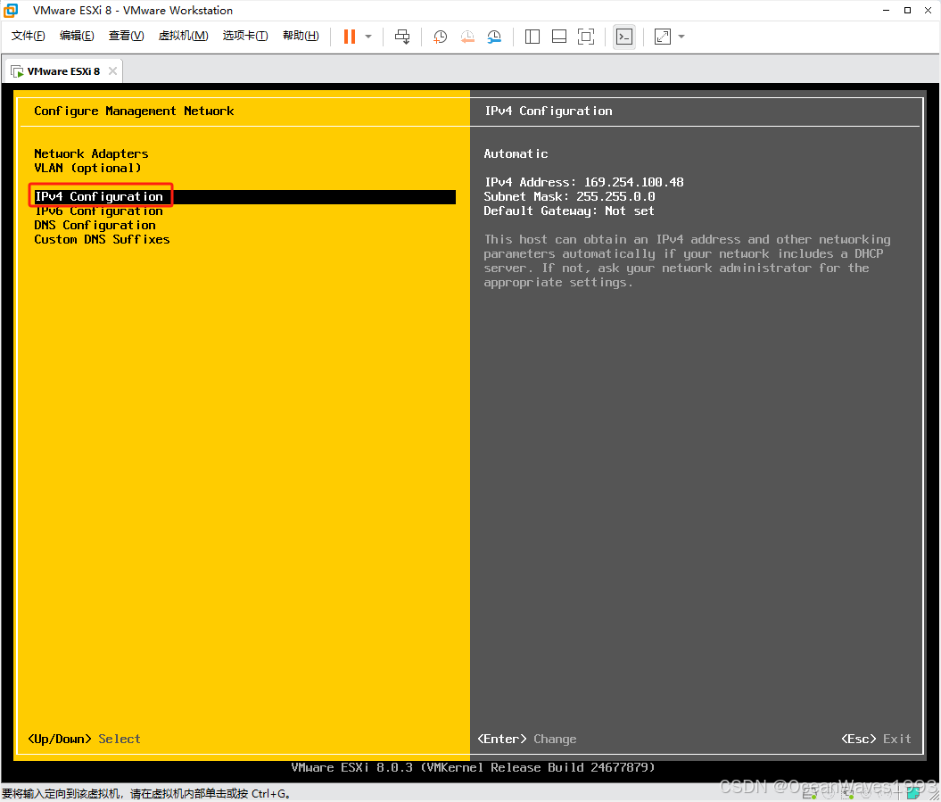
Task: Take a snapshot of this virtual machine
Action: point(440,37)
